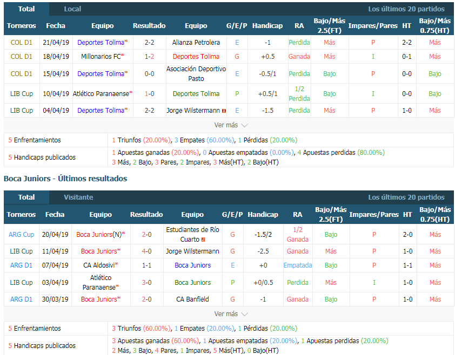Click the red card icon next to Jorge Wilstermann
This screenshot has width=455, height=355.
click(224, 111)
